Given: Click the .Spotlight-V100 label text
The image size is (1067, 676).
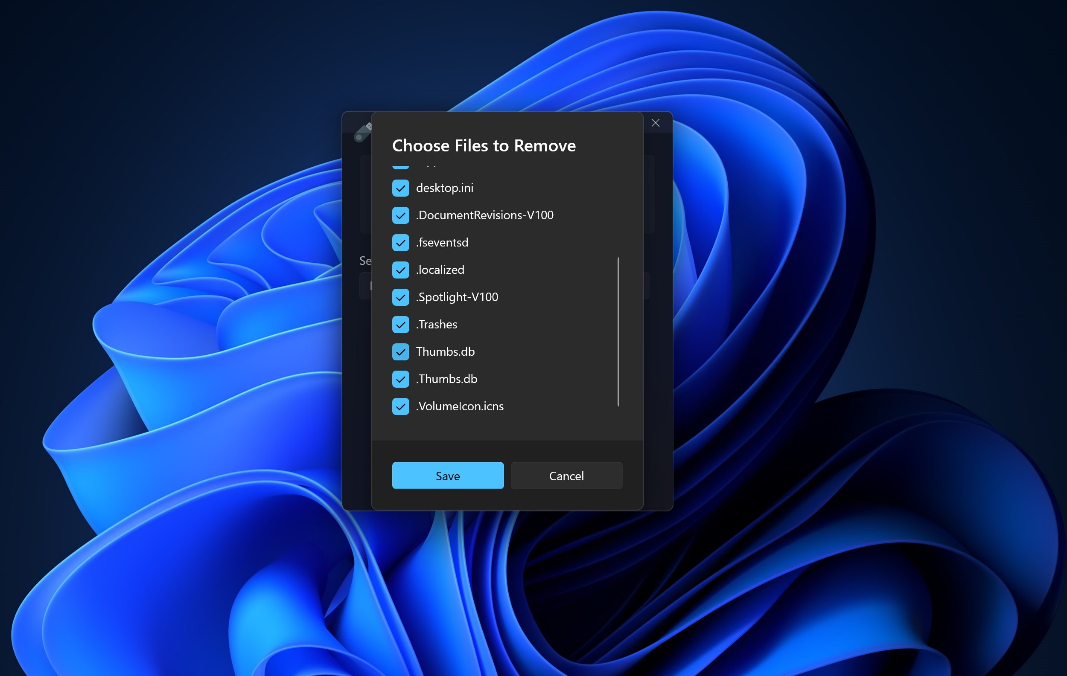Looking at the screenshot, I should [x=457, y=298].
